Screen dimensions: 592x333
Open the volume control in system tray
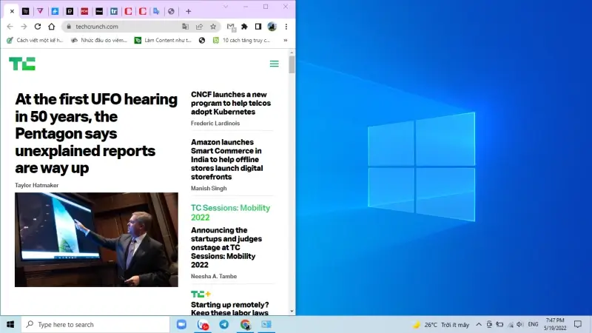(x=520, y=325)
